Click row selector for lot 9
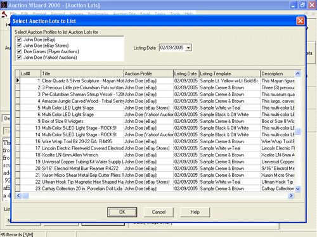The height and width of the screenshot is (237, 317). [18, 121]
